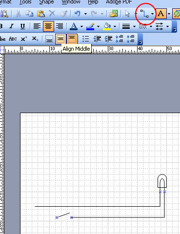
Task: Open the Window menu
Action: tap(71, 2)
